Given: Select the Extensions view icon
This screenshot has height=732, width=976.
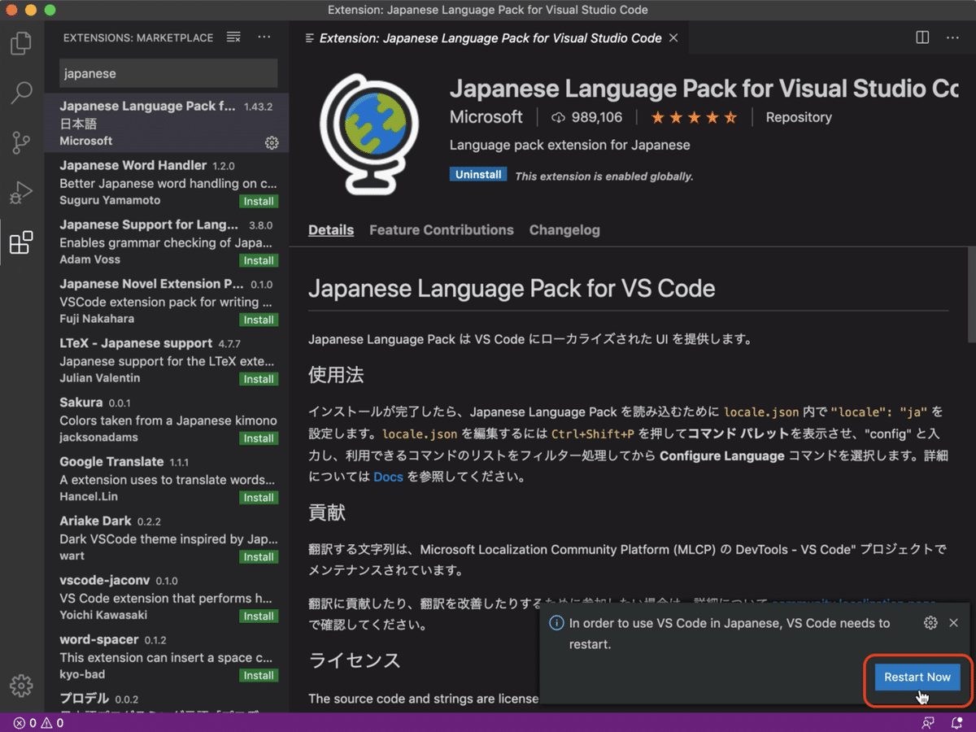Looking at the screenshot, I should click(x=21, y=242).
